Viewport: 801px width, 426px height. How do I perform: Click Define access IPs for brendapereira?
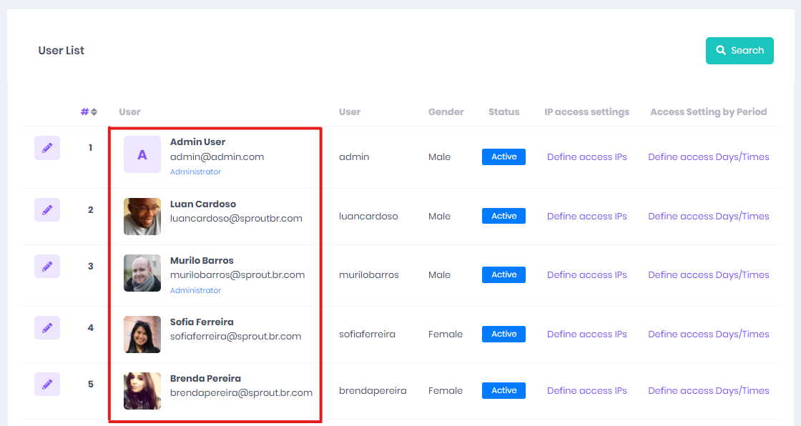pyautogui.click(x=587, y=391)
